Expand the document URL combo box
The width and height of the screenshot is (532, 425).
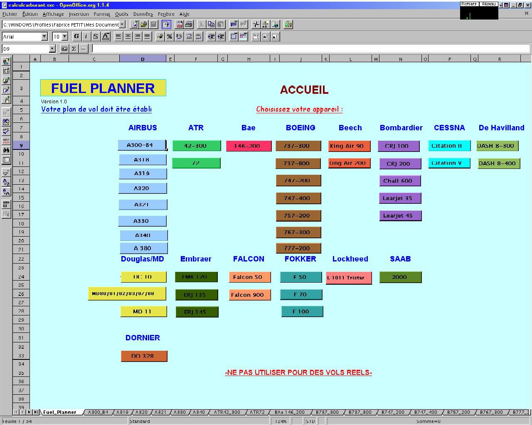123,24
